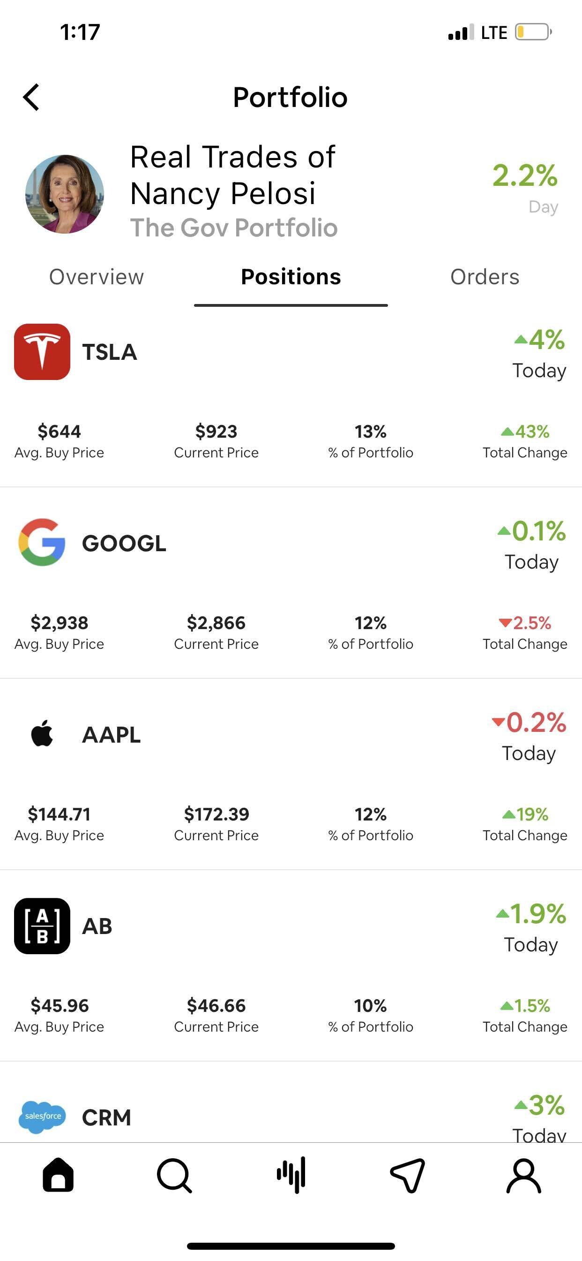Tap the 2.2% Day change figure
Viewport: 582px width, 1261px height.
[525, 176]
